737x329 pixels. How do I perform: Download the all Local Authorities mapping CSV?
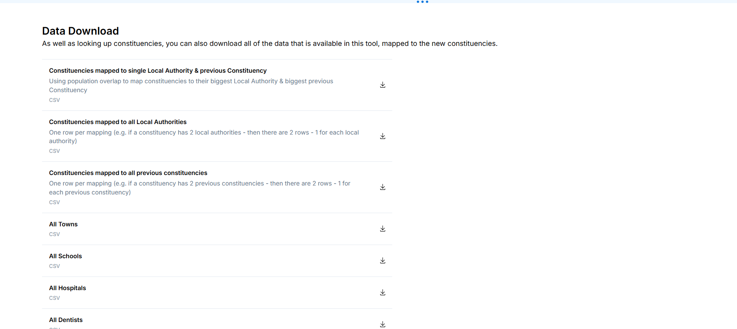(x=383, y=136)
